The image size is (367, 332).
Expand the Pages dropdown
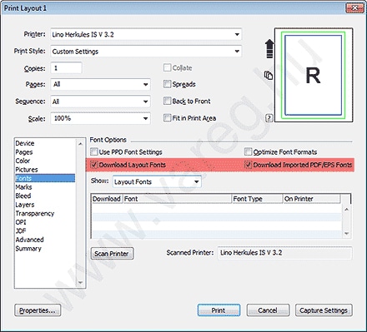point(100,84)
